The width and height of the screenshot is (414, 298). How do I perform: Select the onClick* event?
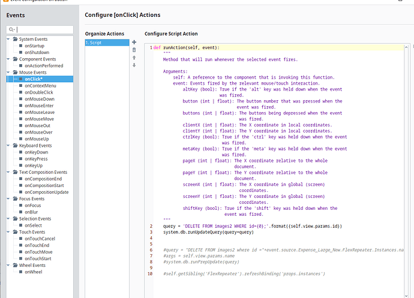pyautogui.click(x=34, y=79)
